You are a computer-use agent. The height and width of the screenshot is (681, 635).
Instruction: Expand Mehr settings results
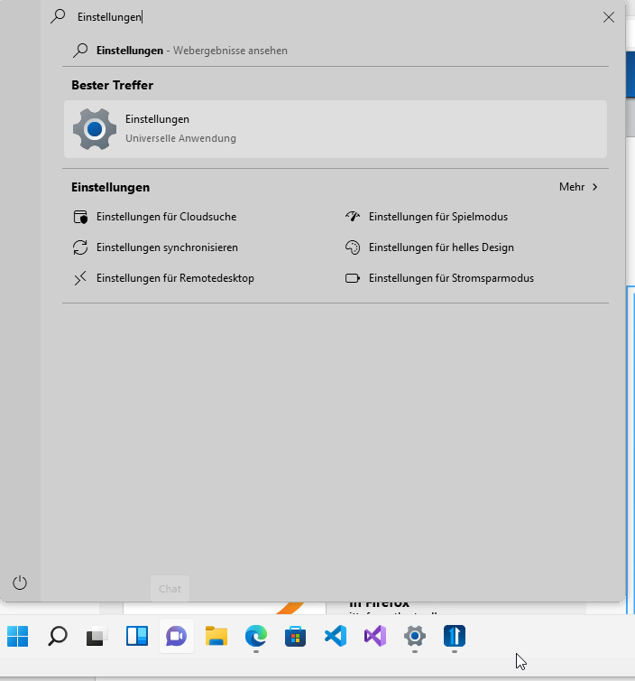(578, 187)
